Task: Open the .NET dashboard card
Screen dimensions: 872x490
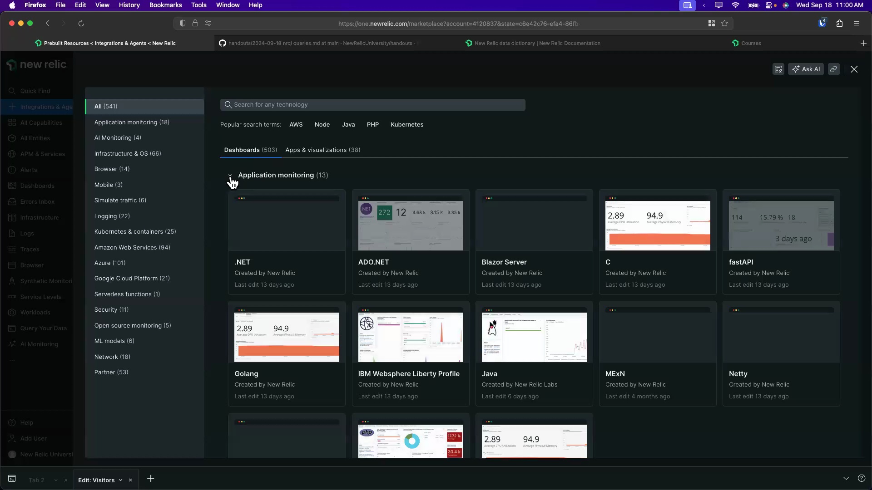Action: pyautogui.click(x=287, y=242)
